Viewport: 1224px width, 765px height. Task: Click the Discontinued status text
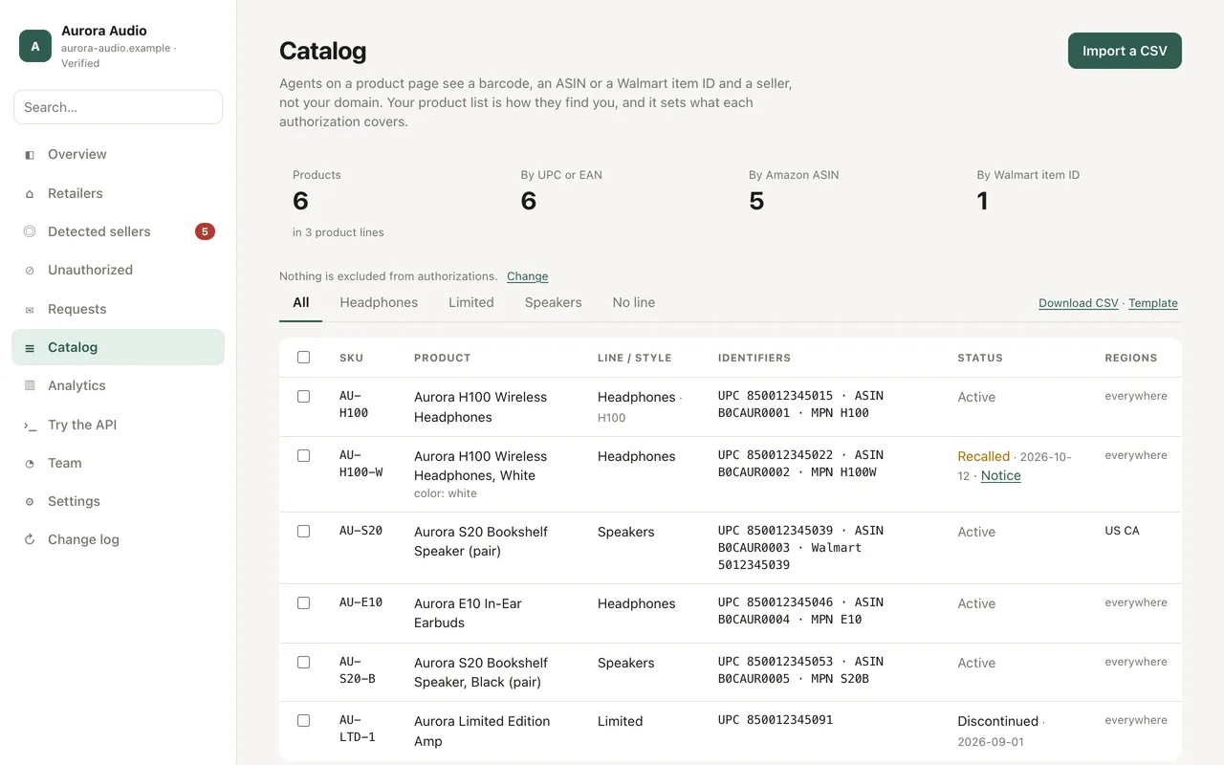(998, 721)
